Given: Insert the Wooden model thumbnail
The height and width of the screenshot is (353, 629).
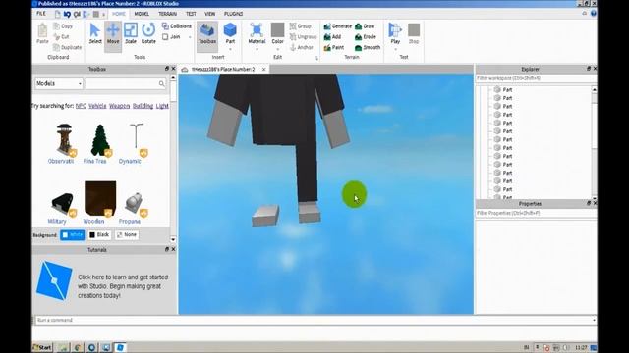Looking at the screenshot, I should click(99, 199).
